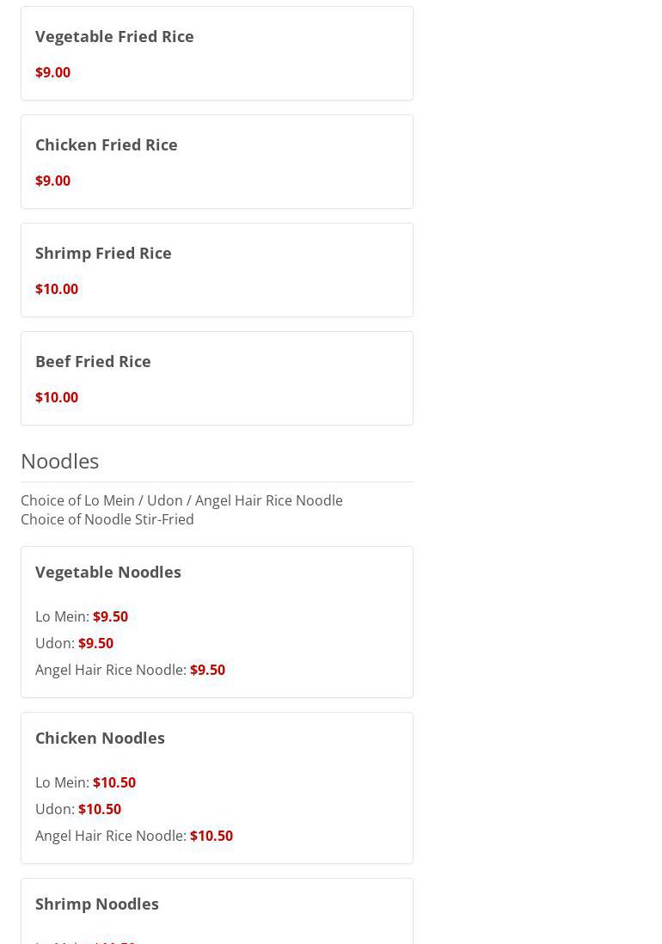This screenshot has width=662, height=944.
Task: Click the Lo Mein / Udon choice description
Action: click(181, 500)
